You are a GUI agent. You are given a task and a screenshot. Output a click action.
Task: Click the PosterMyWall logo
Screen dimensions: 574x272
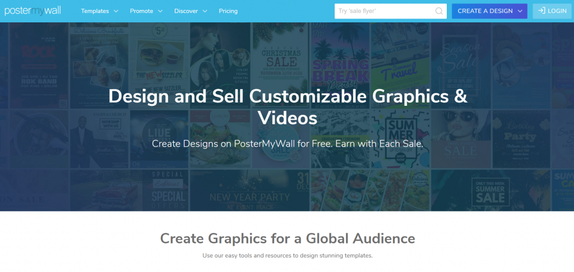click(33, 11)
